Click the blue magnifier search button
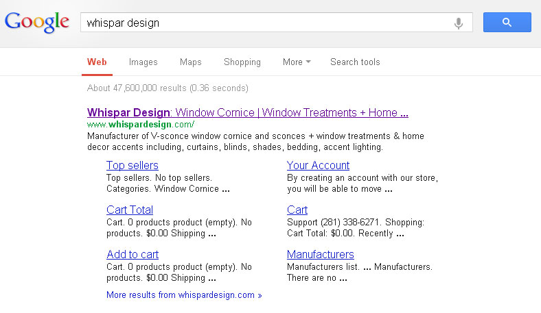541x313 pixels. point(507,23)
